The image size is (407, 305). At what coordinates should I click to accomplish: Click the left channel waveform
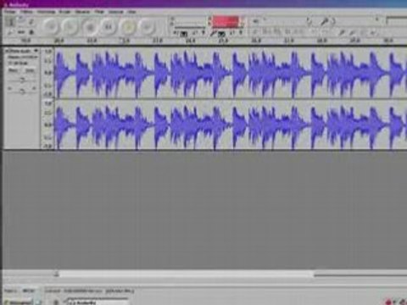tap(231, 73)
